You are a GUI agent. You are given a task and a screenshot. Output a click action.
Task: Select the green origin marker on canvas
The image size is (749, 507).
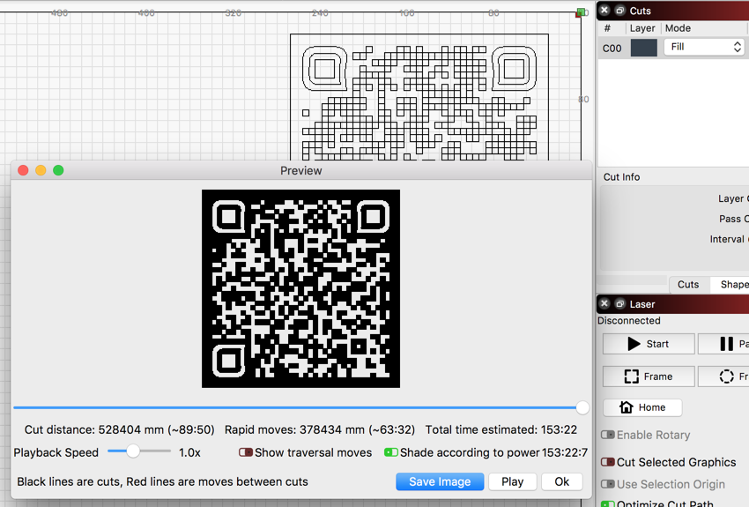click(x=581, y=12)
